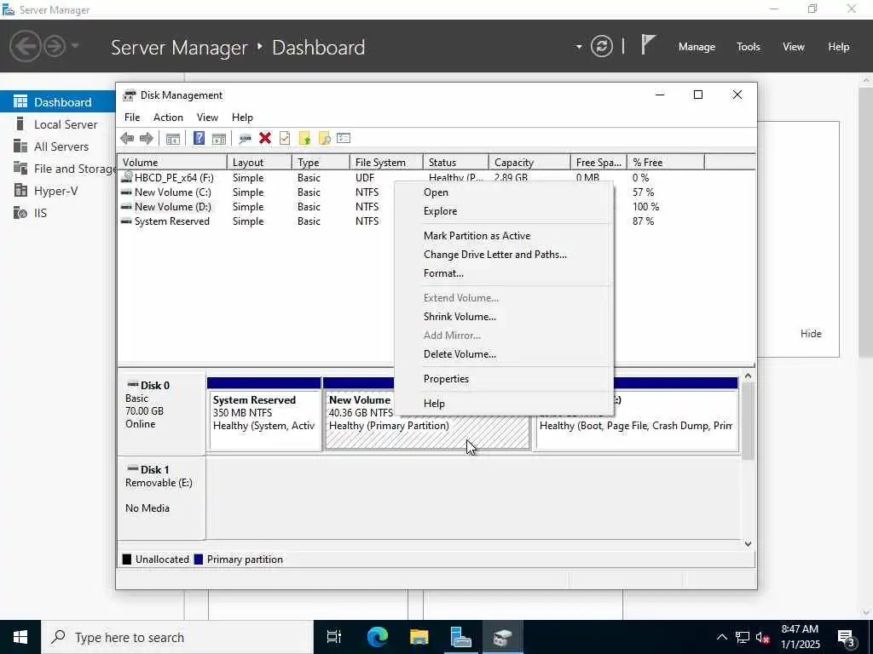
Task: Click the Hide link in Server Manager
Action: coord(811,334)
